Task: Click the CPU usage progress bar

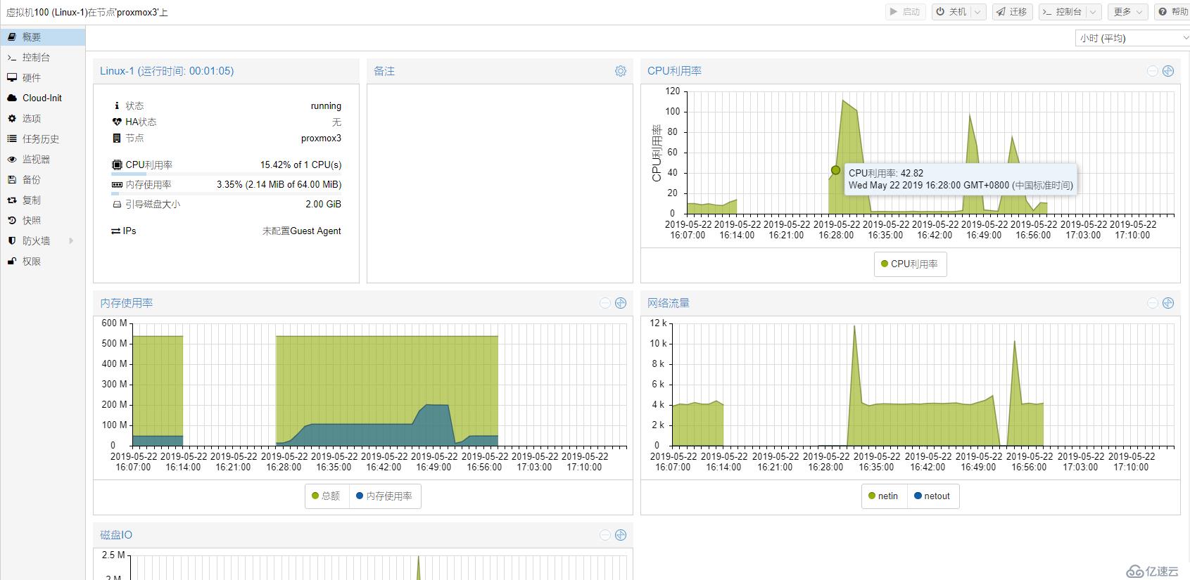Action: [227, 174]
